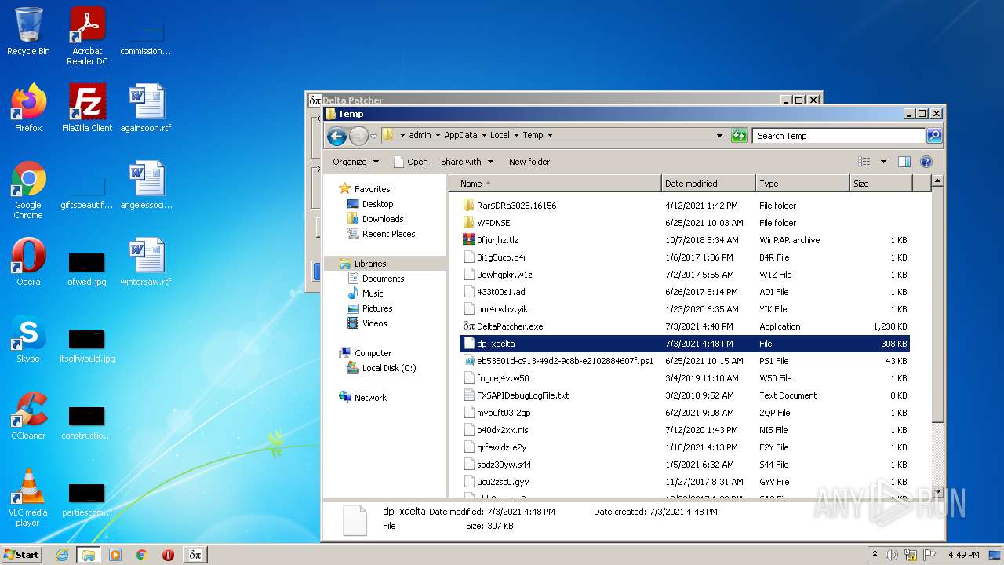Sort files by Name column
Viewport: 1004px width, 565px height.
tap(555, 184)
